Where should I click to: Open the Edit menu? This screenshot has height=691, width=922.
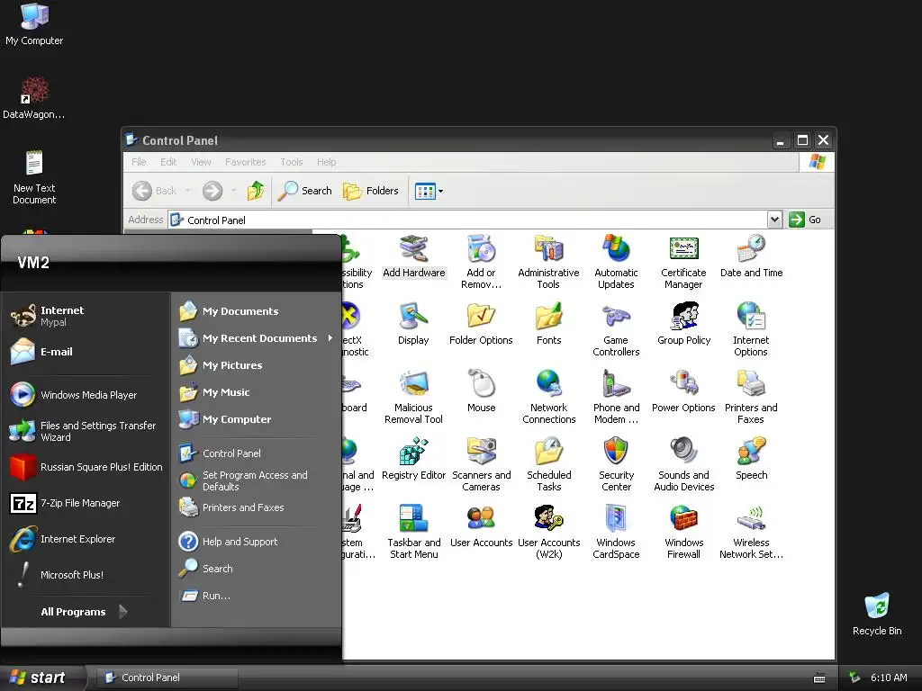pos(168,162)
